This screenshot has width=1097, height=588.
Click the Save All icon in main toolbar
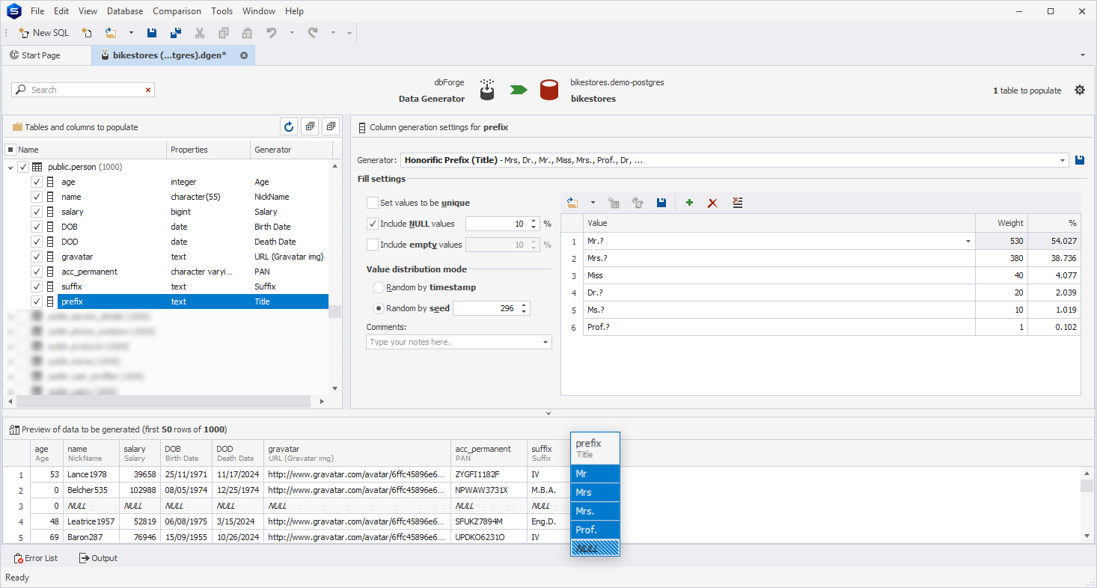coord(176,33)
